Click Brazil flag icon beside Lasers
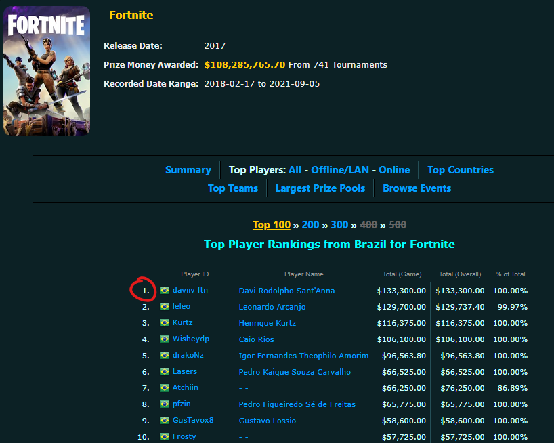The height and width of the screenshot is (443, 554). 165,371
